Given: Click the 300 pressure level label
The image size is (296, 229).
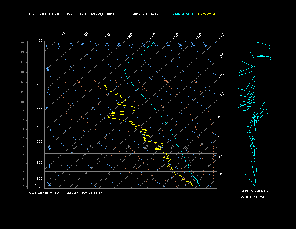Looking at the screenshot, I should [x=40, y=109].
